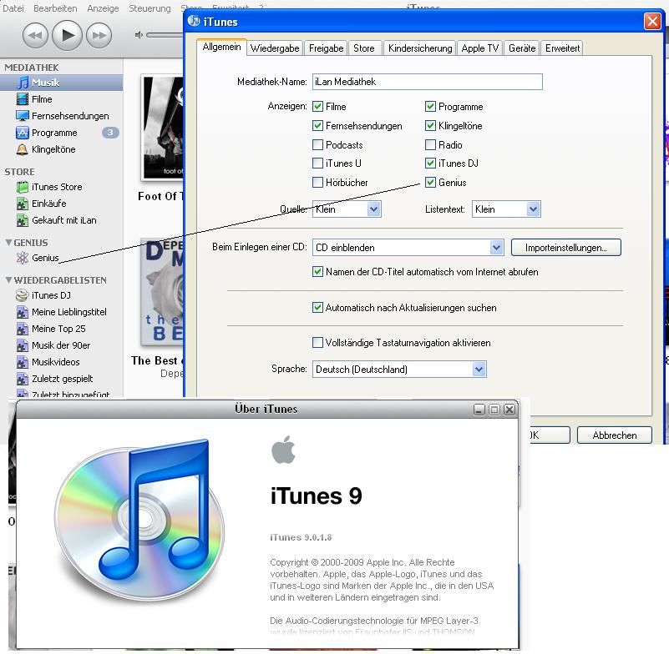Enable the iTunes U checkbox
669x654 pixels.
pyautogui.click(x=317, y=163)
